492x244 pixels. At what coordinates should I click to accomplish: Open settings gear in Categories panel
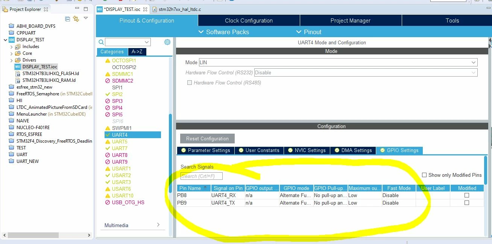pos(167,42)
